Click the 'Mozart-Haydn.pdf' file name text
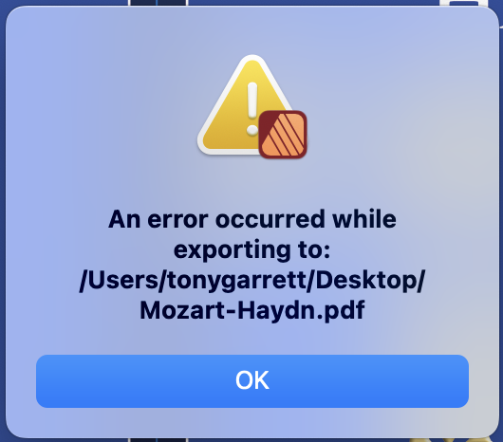This screenshot has width=503, height=442. coord(252,310)
